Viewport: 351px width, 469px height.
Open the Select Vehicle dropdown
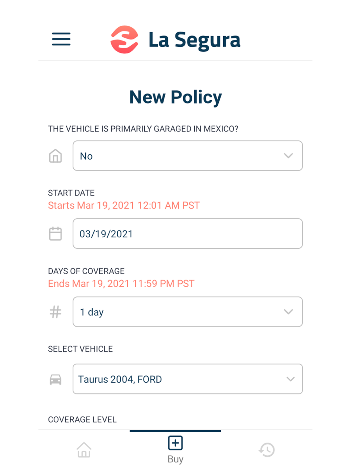pyautogui.click(x=187, y=379)
